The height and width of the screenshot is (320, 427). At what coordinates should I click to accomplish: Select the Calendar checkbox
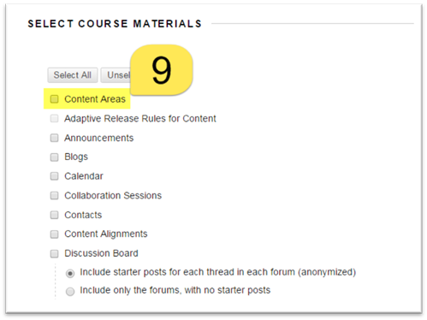pyautogui.click(x=54, y=176)
